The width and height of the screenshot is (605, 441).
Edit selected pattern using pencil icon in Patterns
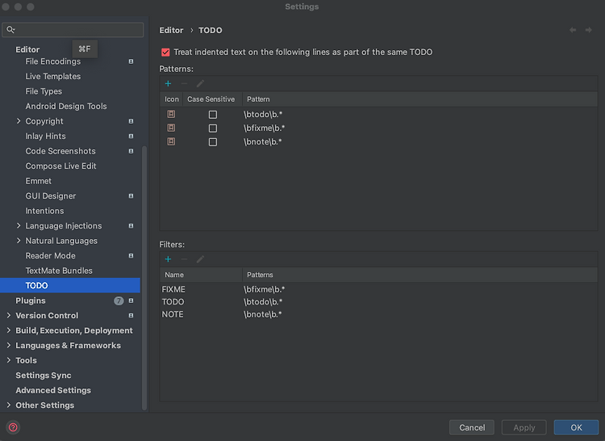click(x=200, y=83)
